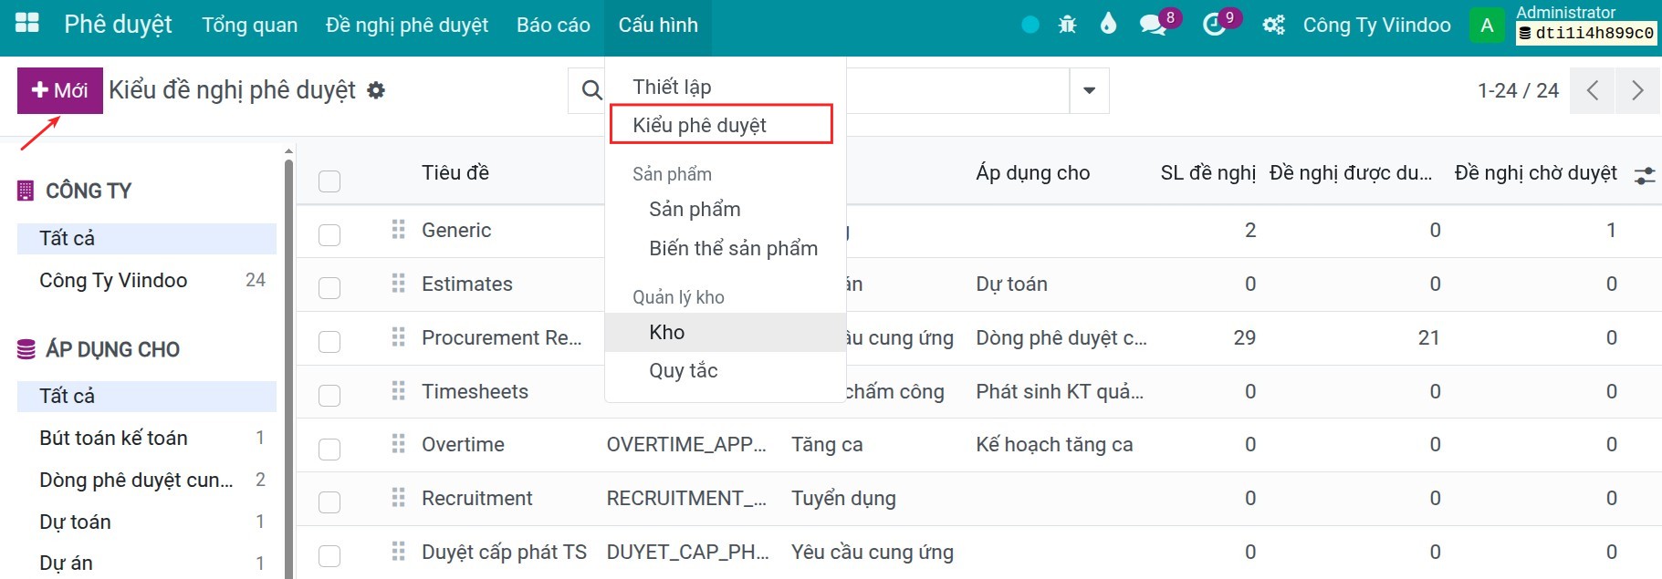Filter by Dự án in sidebar
The image size is (1662, 579).
point(147,563)
